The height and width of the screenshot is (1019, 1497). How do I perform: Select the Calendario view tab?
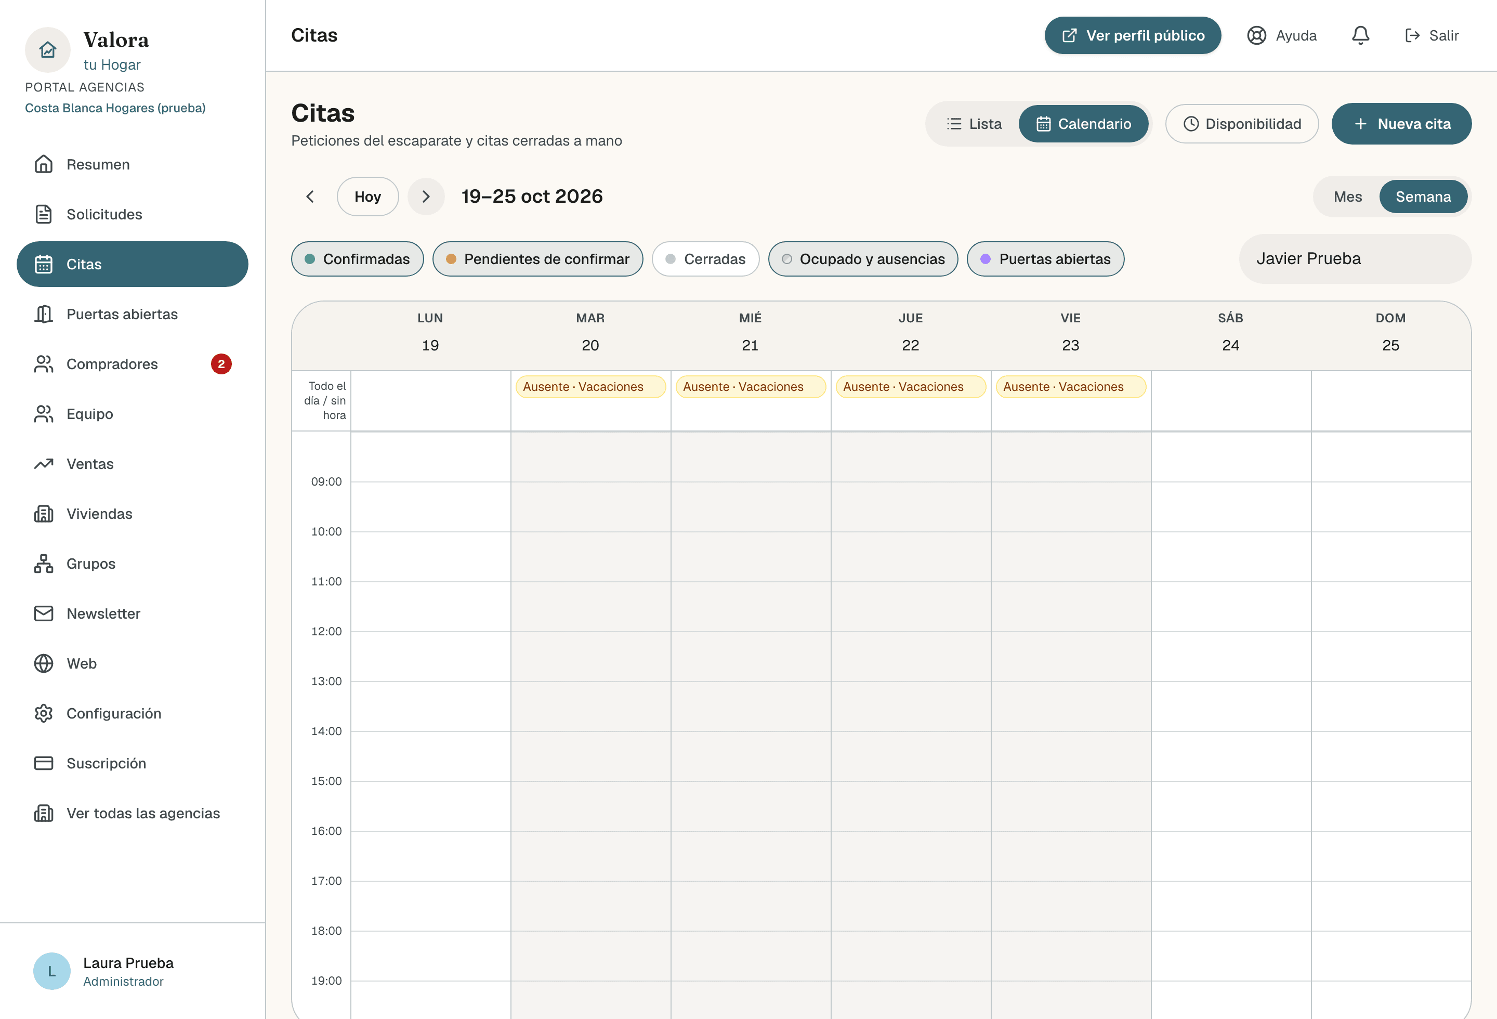click(x=1083, y=124)
